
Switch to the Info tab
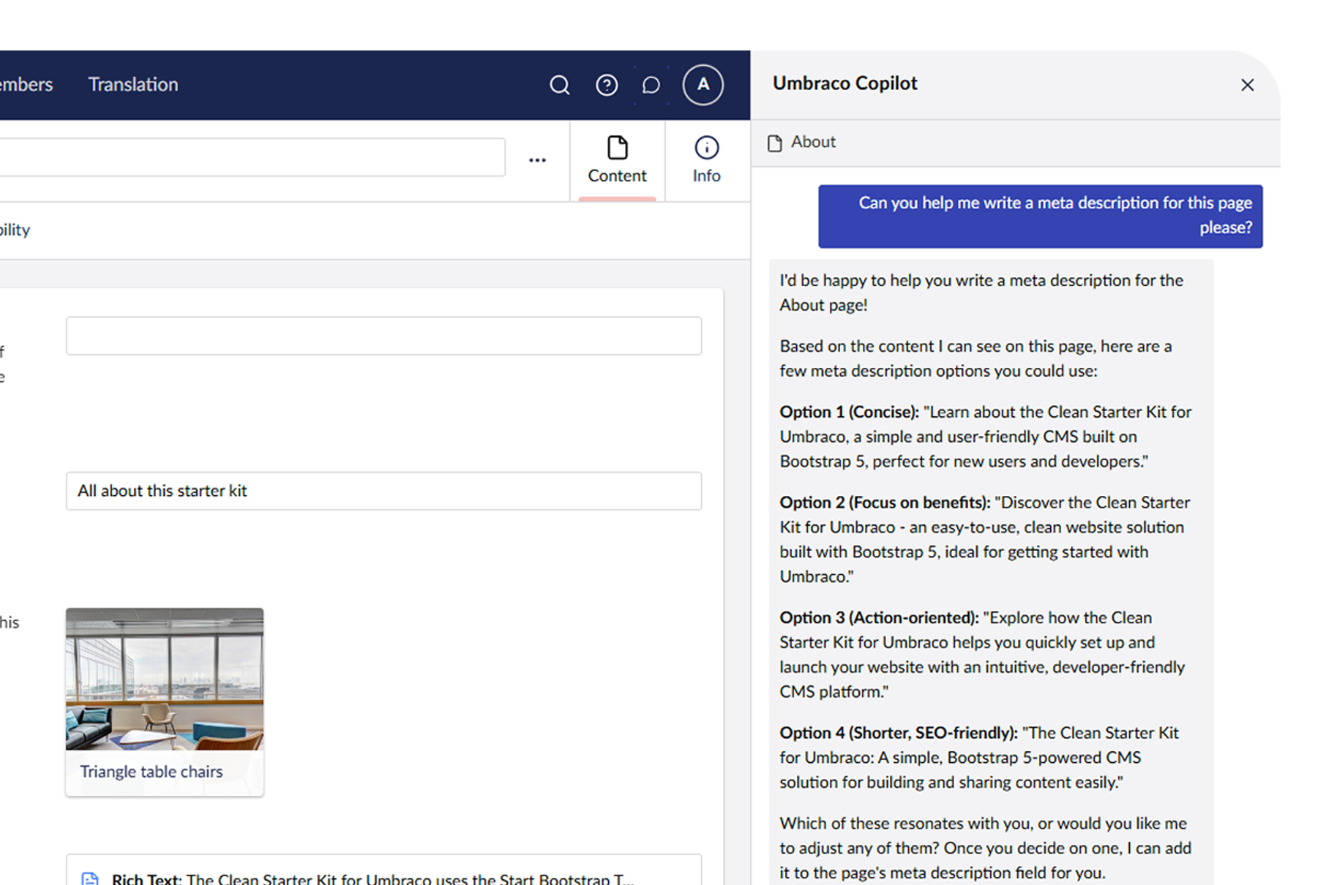[x=705, y=161]
